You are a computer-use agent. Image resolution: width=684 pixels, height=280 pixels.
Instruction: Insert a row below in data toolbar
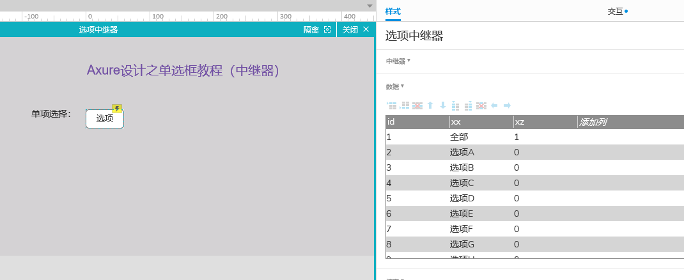coord(405,105)
